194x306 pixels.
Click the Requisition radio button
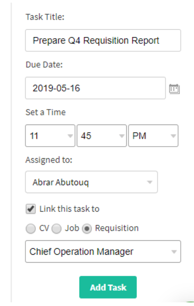tap(87, 229)
